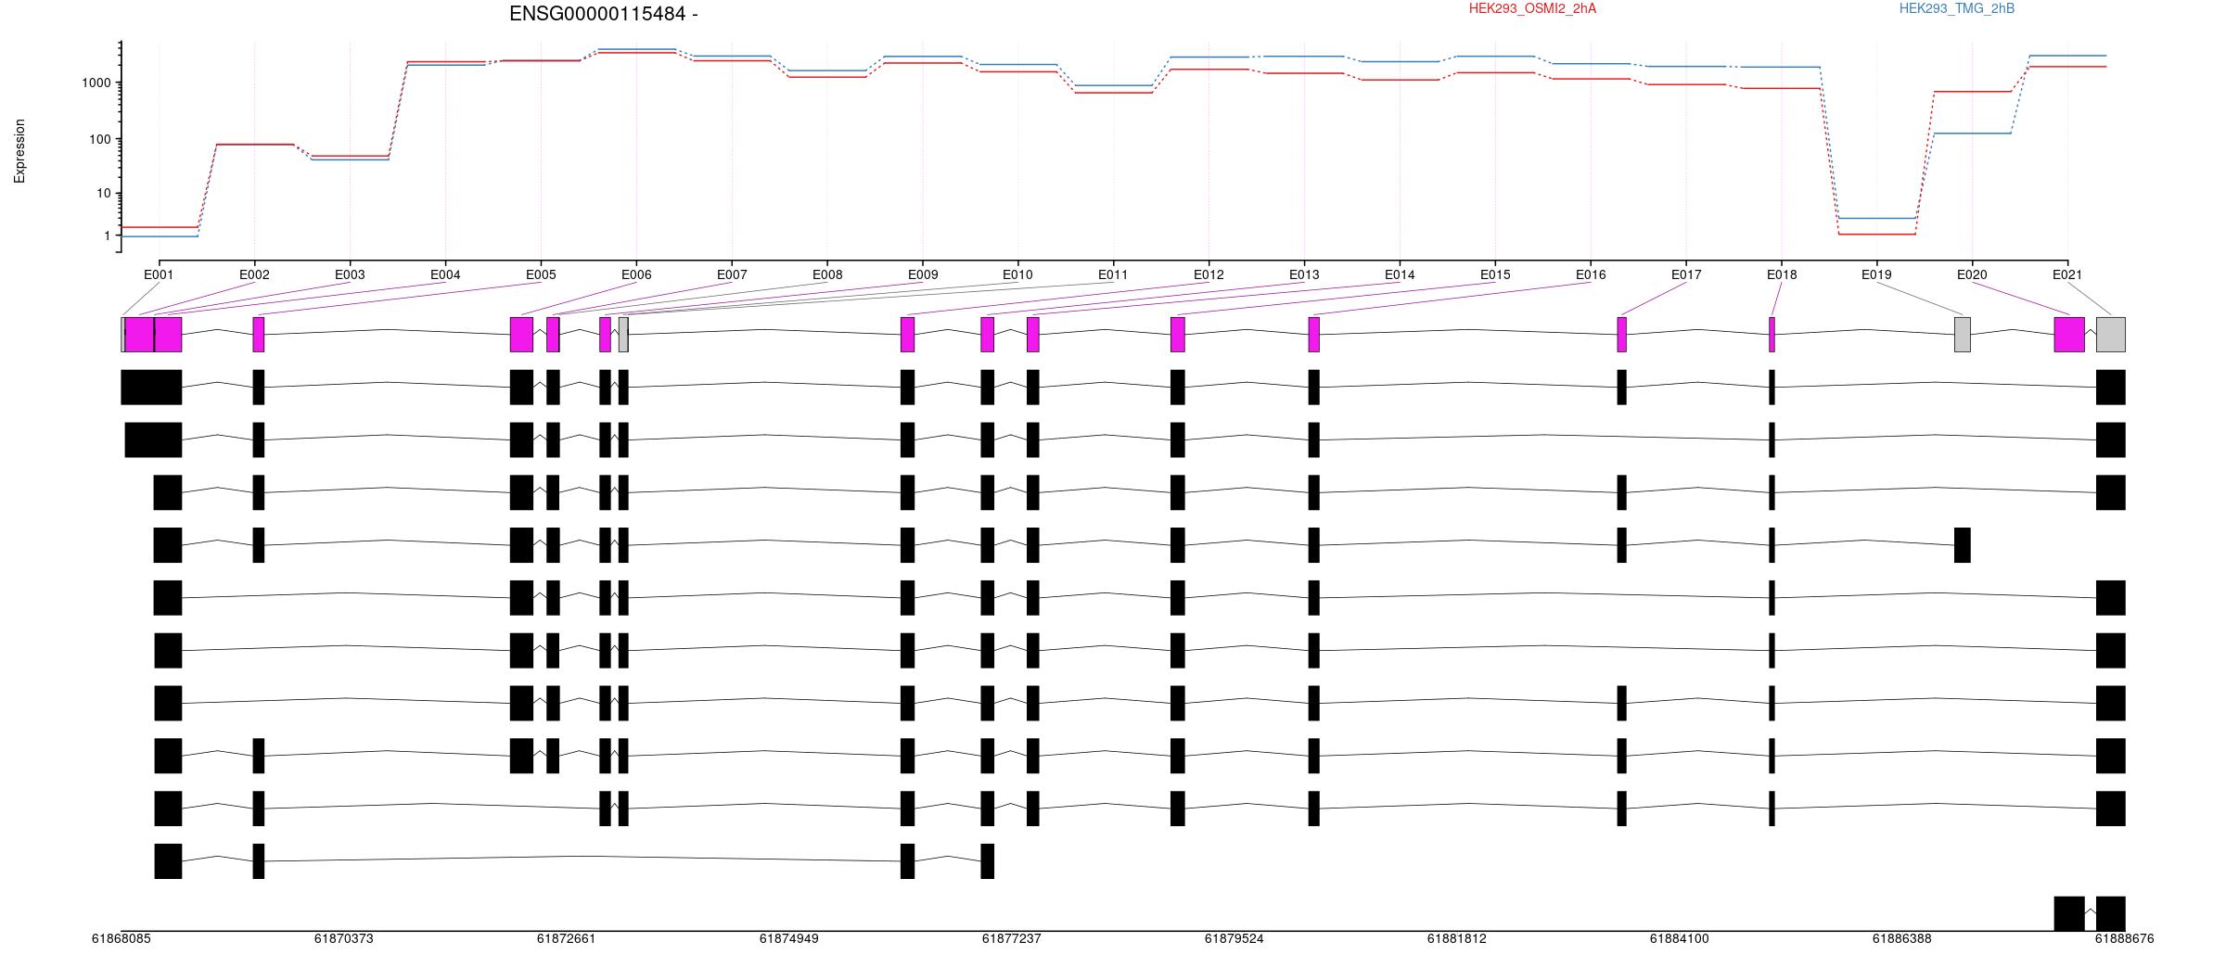Image resolution: width=2226 pixels, height=955 pixels.
Task: Click the gray exon box linked to E019
Action: click(x=1962, y=335)
